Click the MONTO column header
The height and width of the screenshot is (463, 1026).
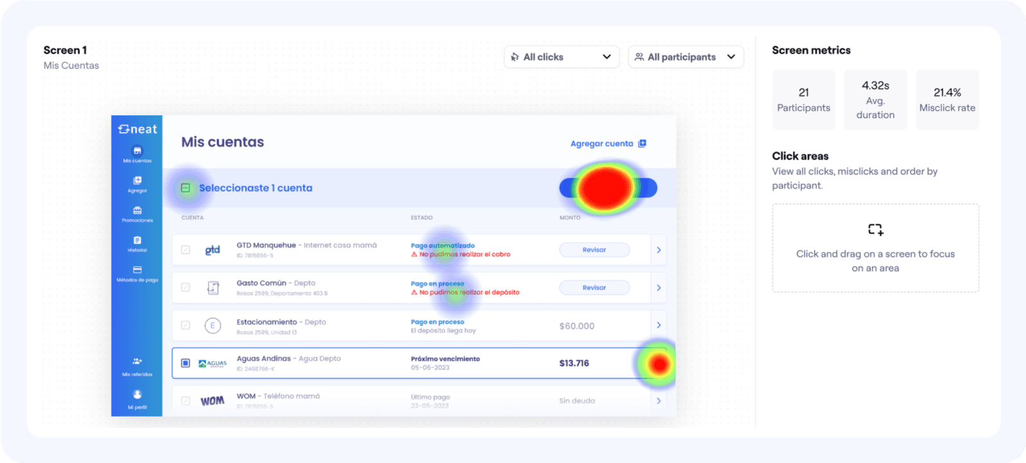coord(570,218)
